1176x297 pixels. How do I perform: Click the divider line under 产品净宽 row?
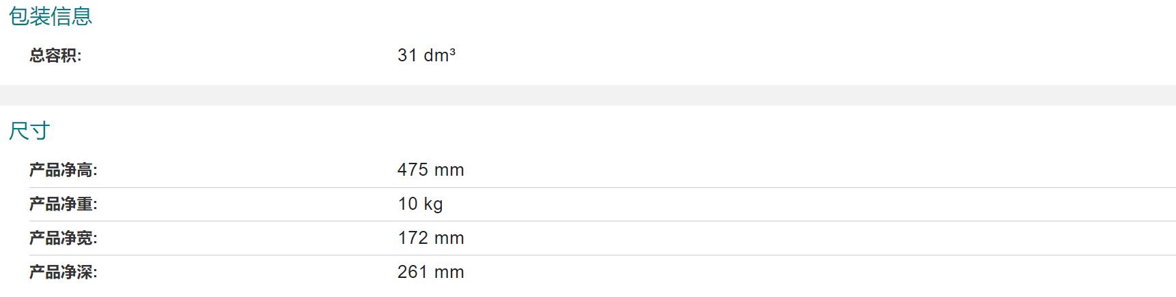(602, 255)
